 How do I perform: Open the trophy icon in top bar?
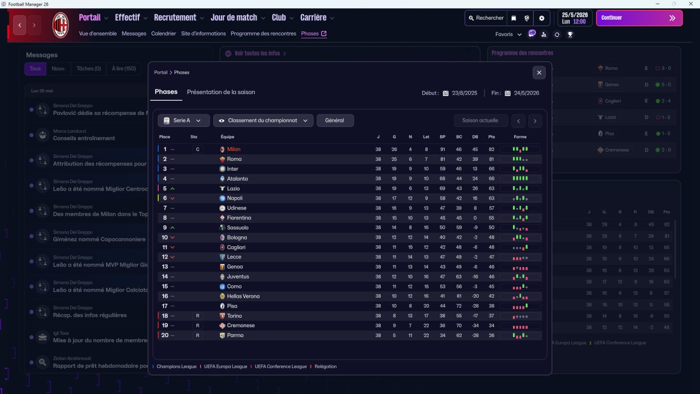[x=570, y=34]
